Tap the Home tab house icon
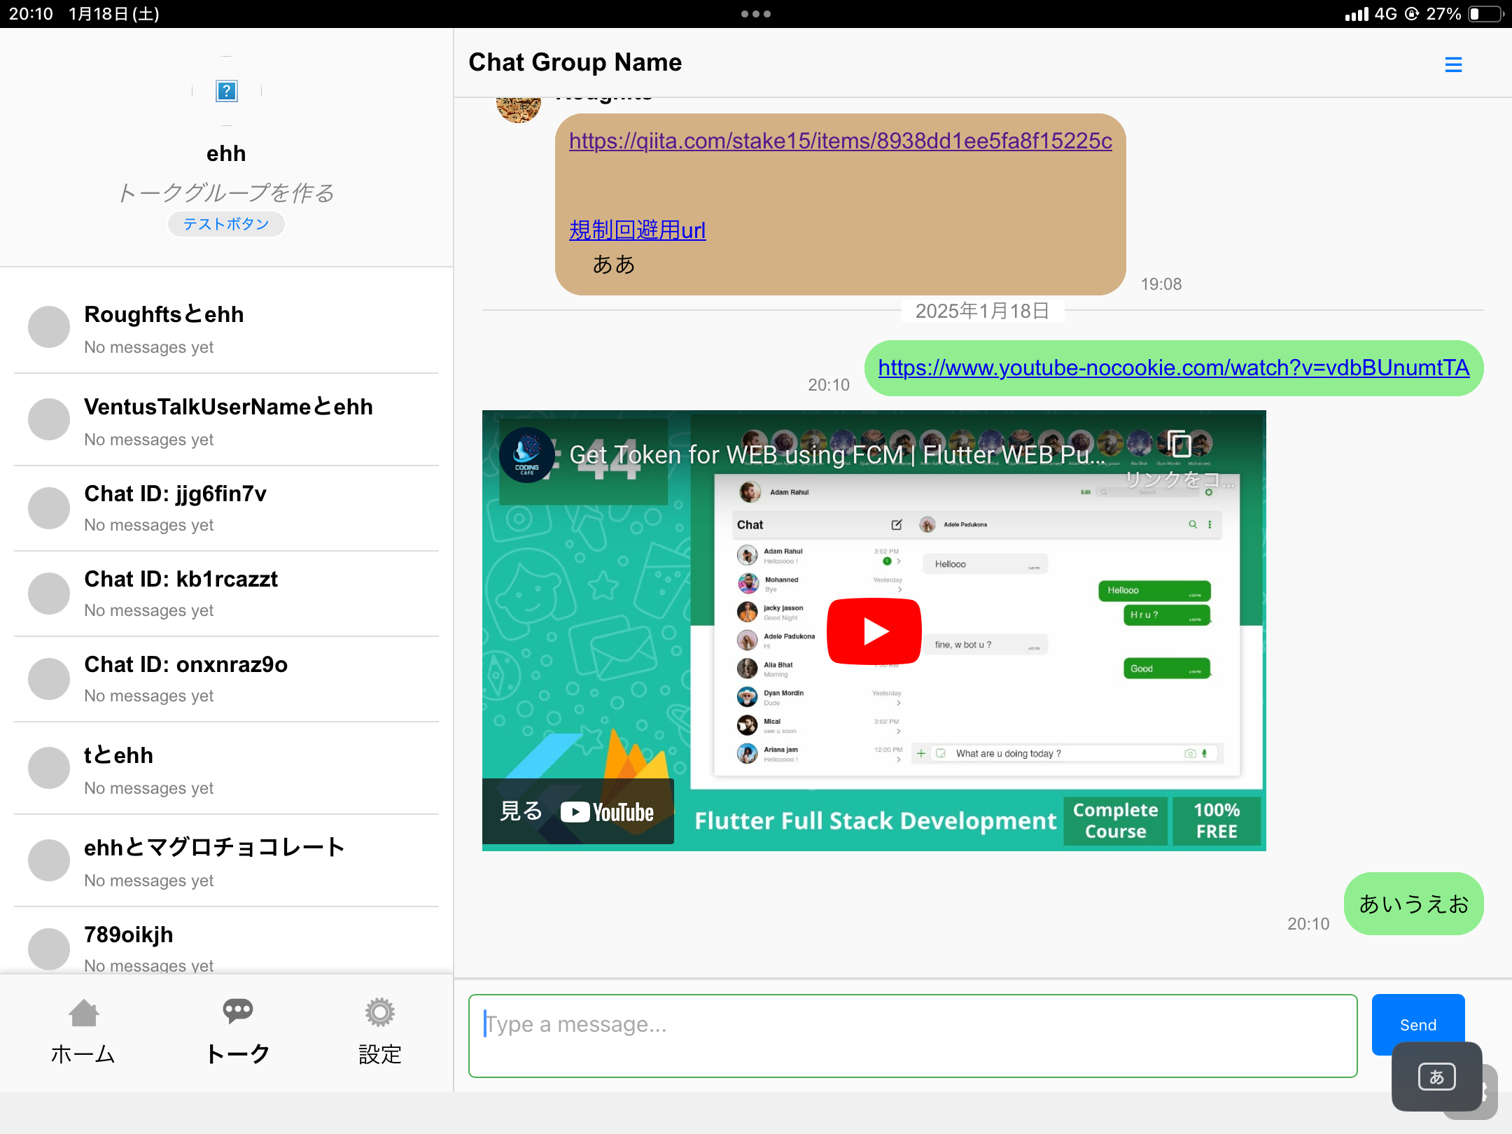Image resolution: width=1512 pixels, height=1134 pixels. pyautogui.click(x=83, y=1012)
